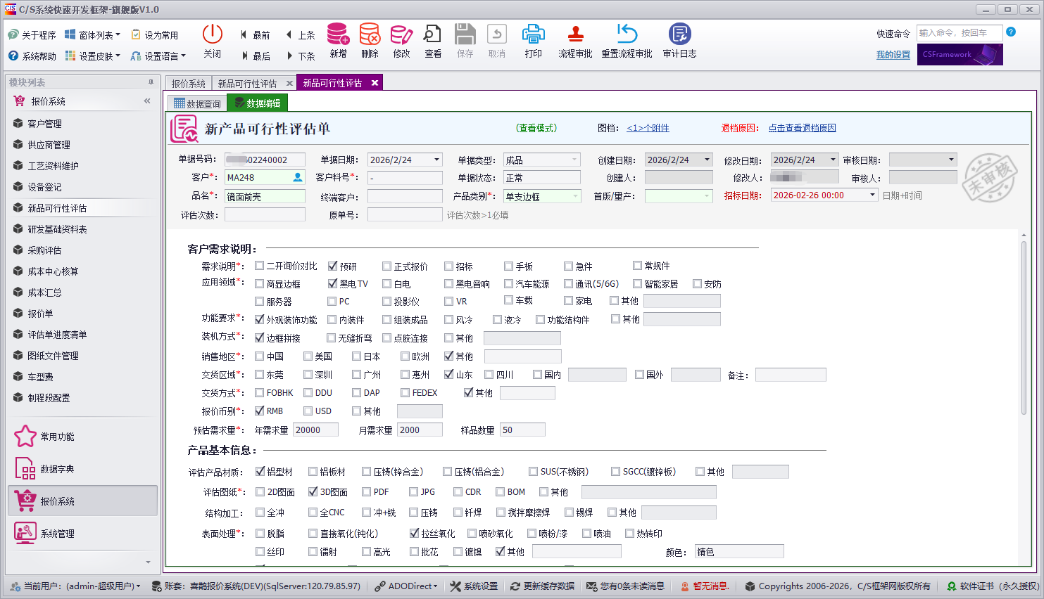Open the 首版/量产 dropdown
1044x599 pixels.
click(707, 196)
